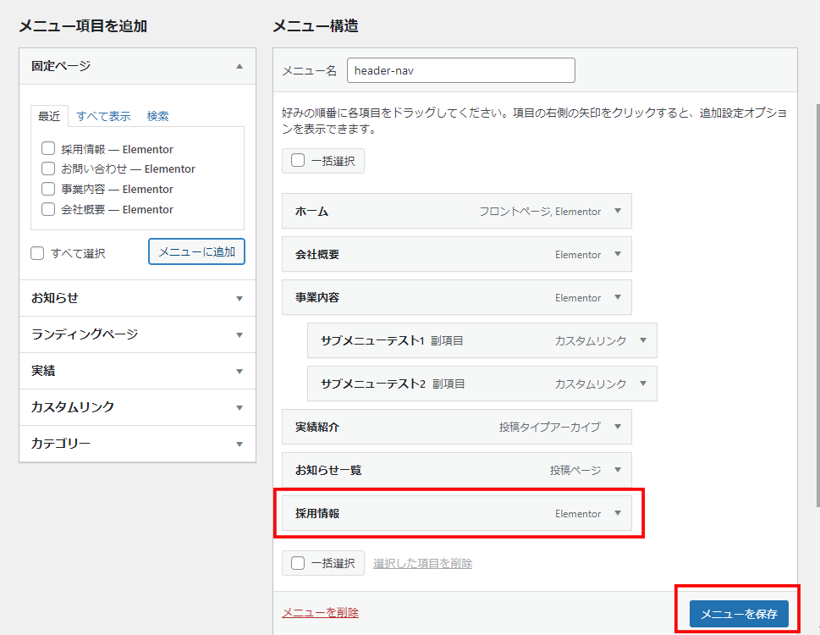This screenshot has height=635, width=820.
Task: Click the メニューに追加 button
Action: click(x=196, y=251)
